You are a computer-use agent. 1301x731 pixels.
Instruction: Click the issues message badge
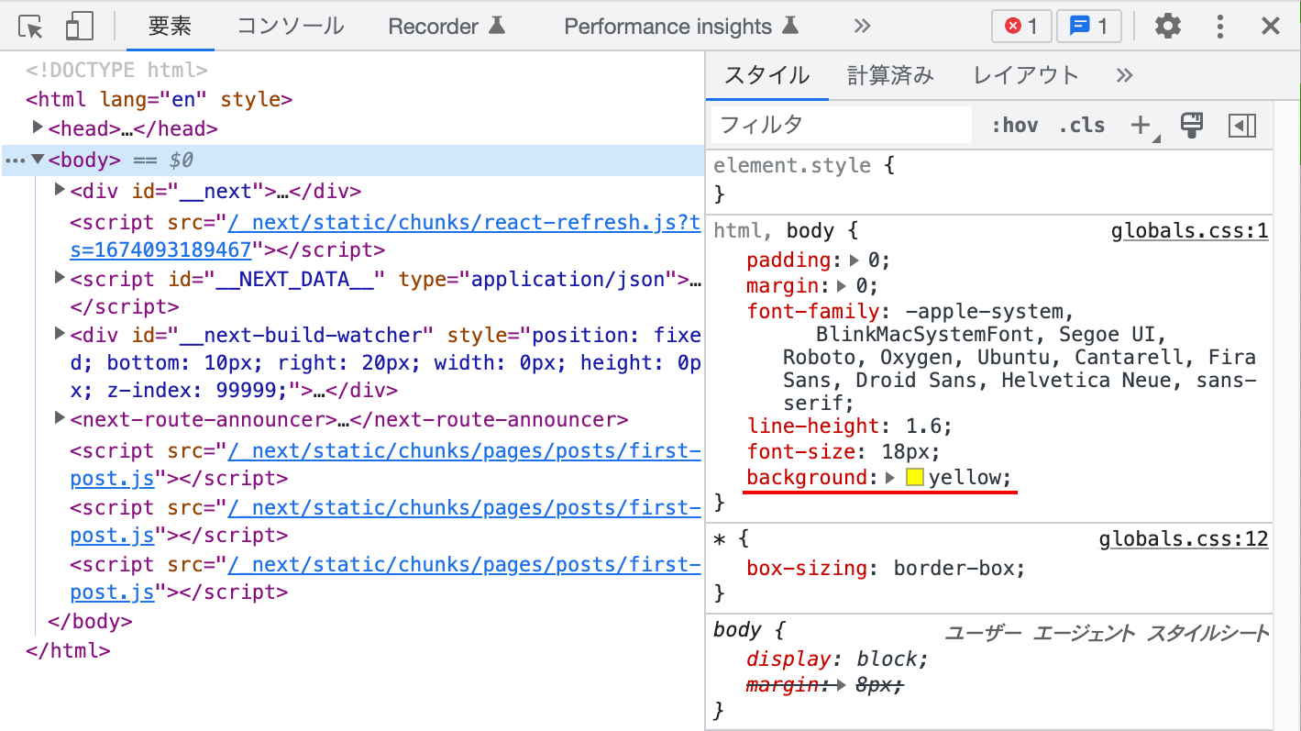1089,27
